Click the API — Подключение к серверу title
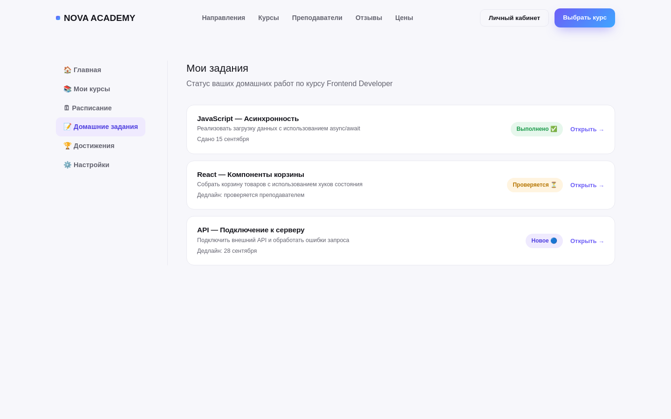Screen dimensions: 671x419 (251, 230)
